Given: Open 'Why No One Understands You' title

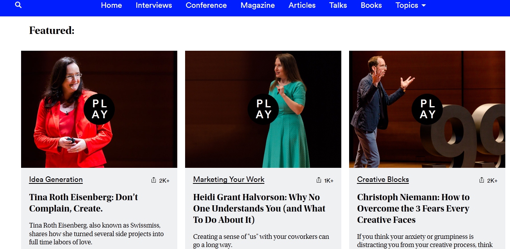Looking at the screenshot, I should point(259,208).
